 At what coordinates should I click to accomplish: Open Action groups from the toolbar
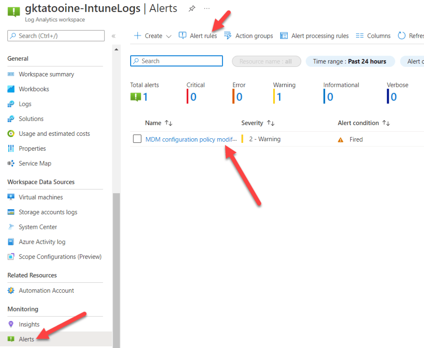[253, 36]
